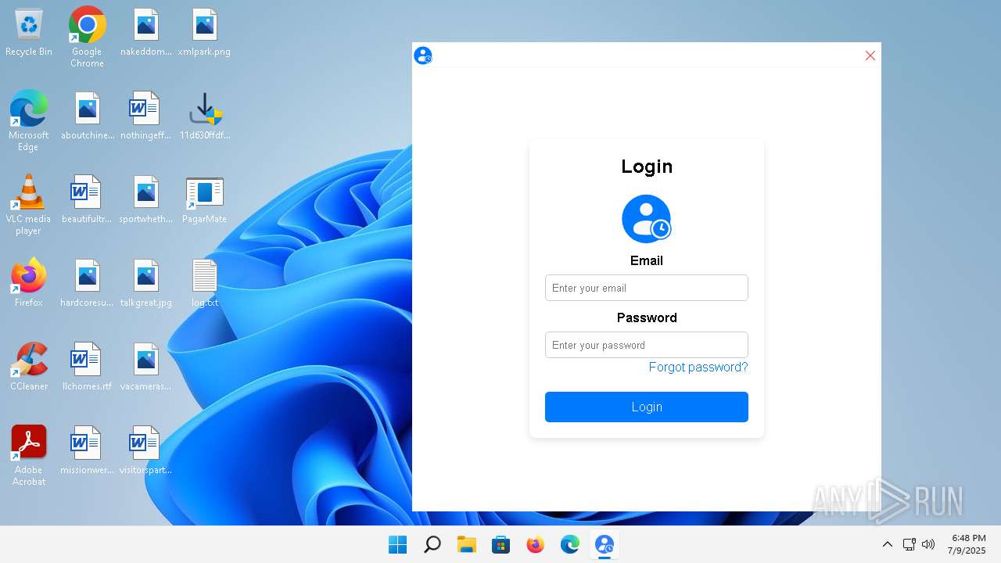Launch Microsoft Edge from the taskbar
Viewport: 1001px width, 563px height.
[x=570, y=544]
